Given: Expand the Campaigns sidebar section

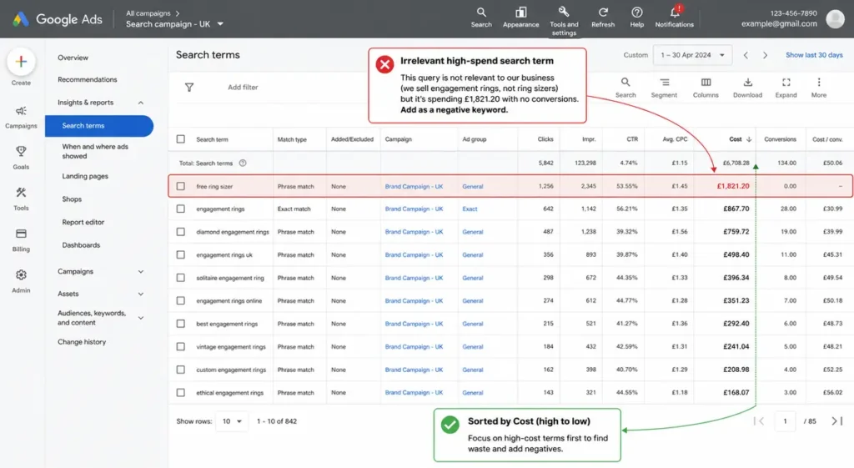Looking at the screenshot, I should 140,271.
